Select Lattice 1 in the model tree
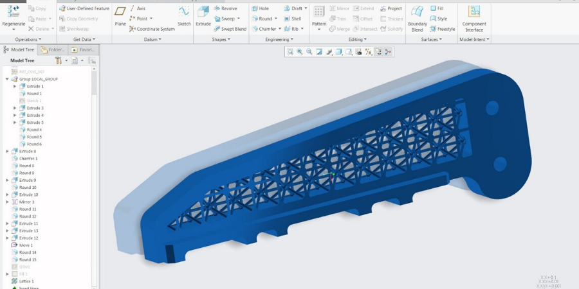The image size is (579, 289). [26, 281]
